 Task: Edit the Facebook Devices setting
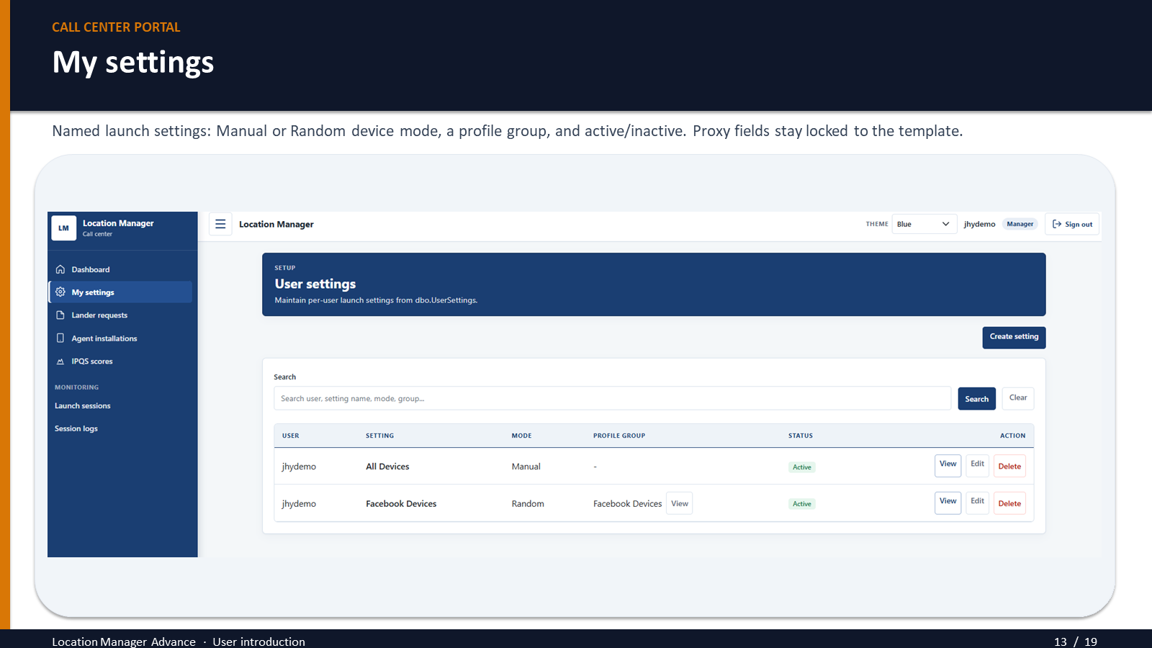(977, 503)
